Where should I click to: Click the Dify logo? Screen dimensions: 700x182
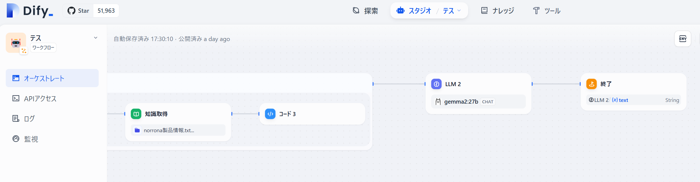pyautogui.click(x=30, y=10)
